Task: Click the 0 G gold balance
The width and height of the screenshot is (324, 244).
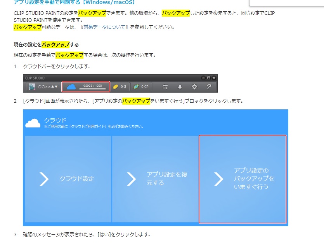Action: coord(123,87)
